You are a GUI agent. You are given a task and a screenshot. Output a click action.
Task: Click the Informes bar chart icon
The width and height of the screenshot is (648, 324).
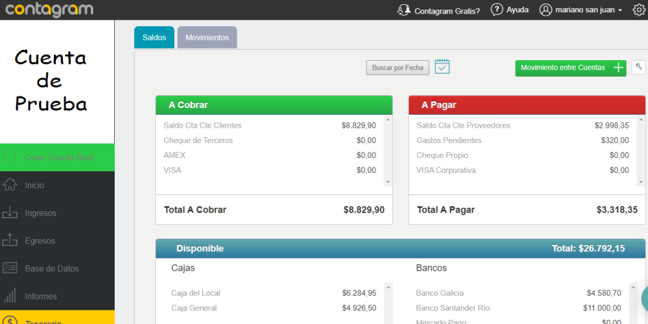pyautogui.click(x=10, y=296)
